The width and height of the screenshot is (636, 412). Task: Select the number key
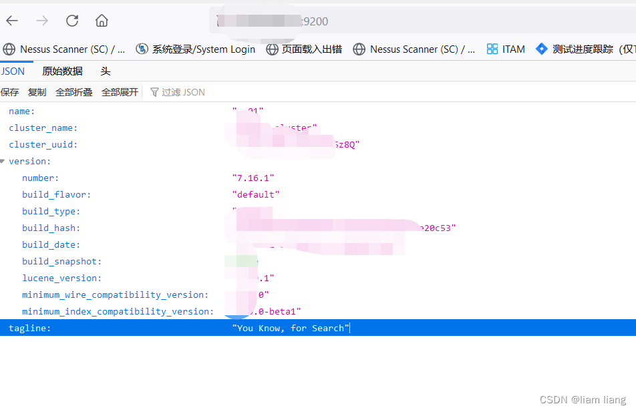pyautogui.click(x=41, y=178)
